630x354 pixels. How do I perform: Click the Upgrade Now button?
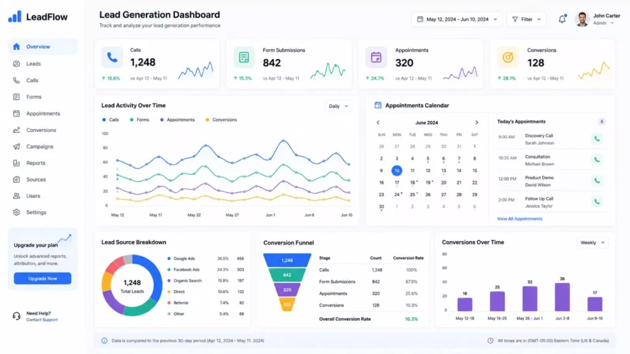[42, 278]
